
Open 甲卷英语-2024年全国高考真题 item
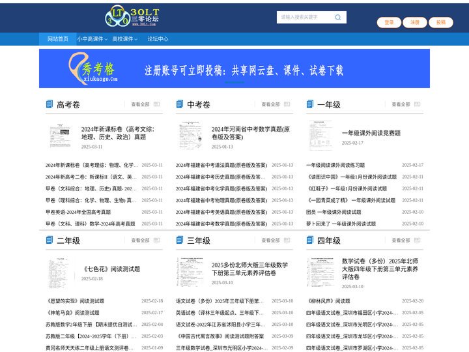tap(78, 212)
